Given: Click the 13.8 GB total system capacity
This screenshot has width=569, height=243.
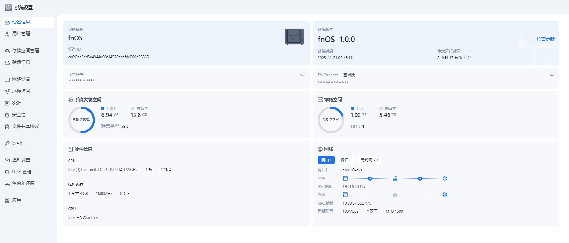Looking at the screenshot, I should point(139,115).
